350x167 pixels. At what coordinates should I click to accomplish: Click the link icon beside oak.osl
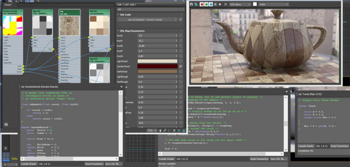tap(175, 20)
